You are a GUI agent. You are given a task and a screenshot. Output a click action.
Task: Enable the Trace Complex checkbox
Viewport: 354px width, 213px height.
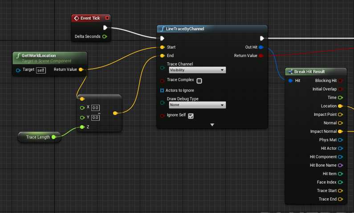click(199, 81)
